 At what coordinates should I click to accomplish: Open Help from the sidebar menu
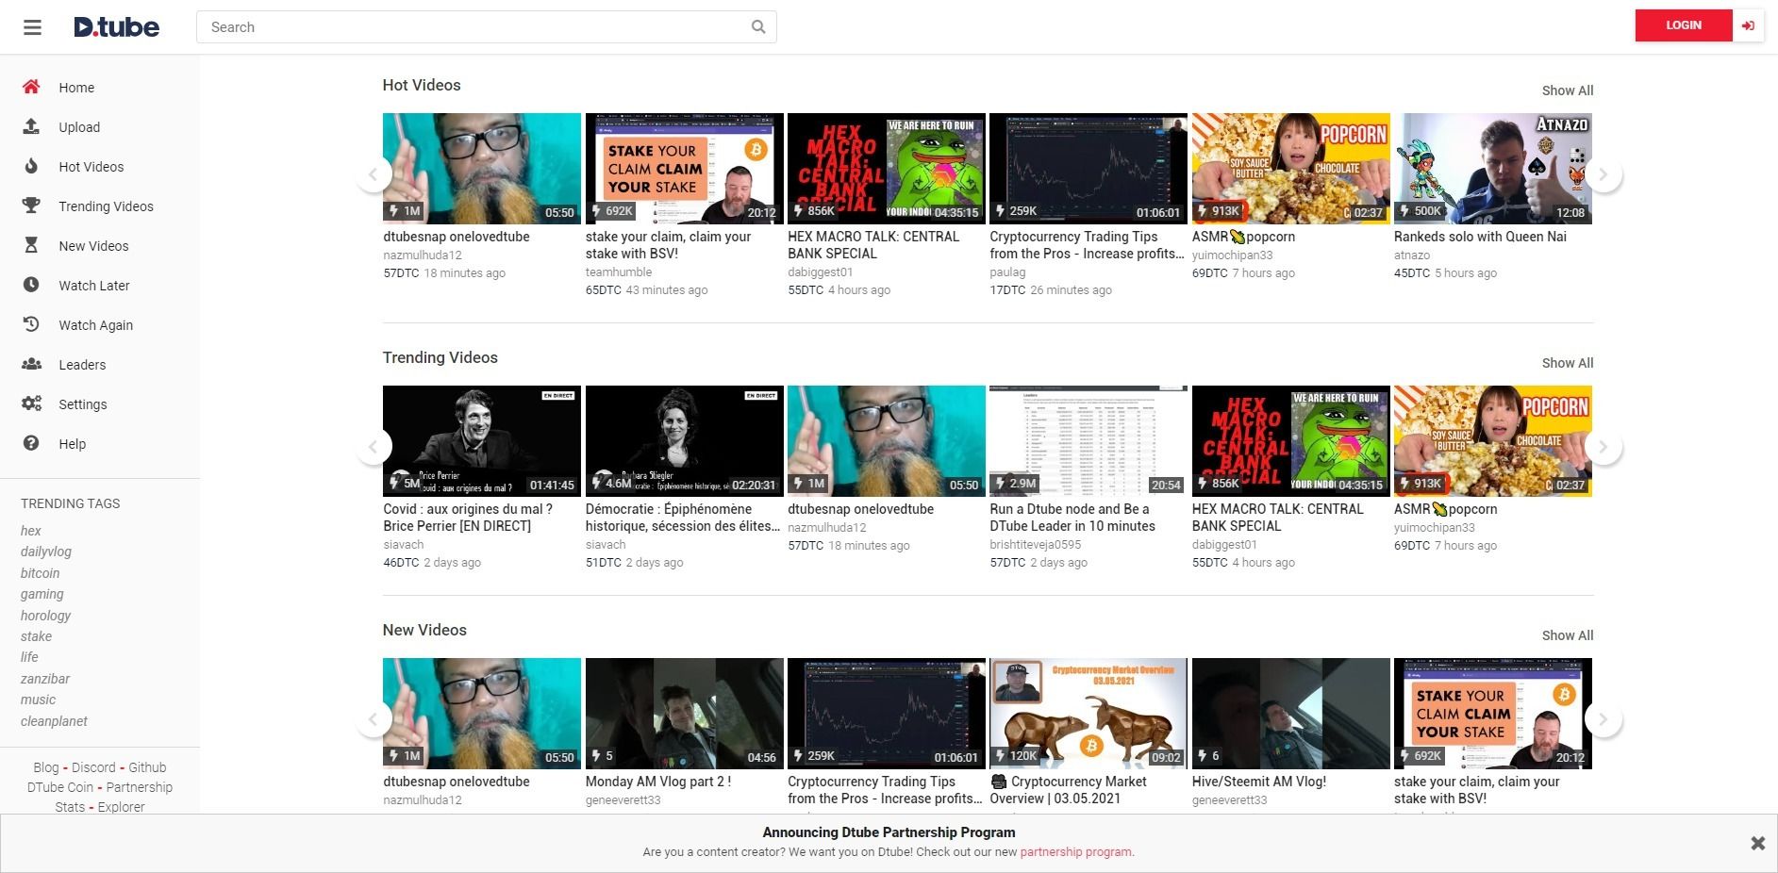tap(72, 443)
